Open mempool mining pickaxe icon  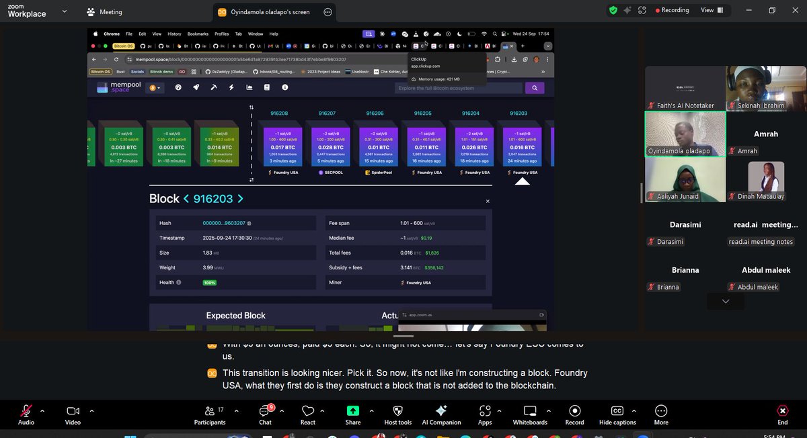214,87
